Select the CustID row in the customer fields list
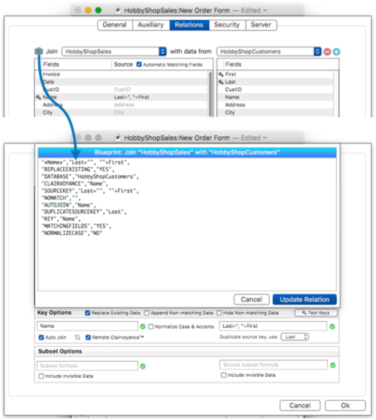This screenshot has height=420, width=376. coord(276,90)
